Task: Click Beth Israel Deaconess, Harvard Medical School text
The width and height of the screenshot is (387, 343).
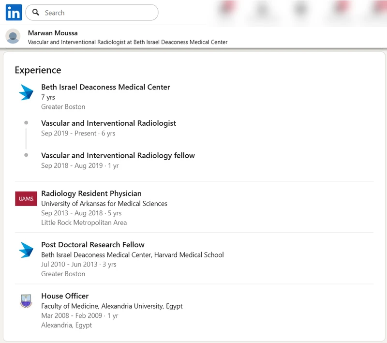Action: (x=132, y=255)
